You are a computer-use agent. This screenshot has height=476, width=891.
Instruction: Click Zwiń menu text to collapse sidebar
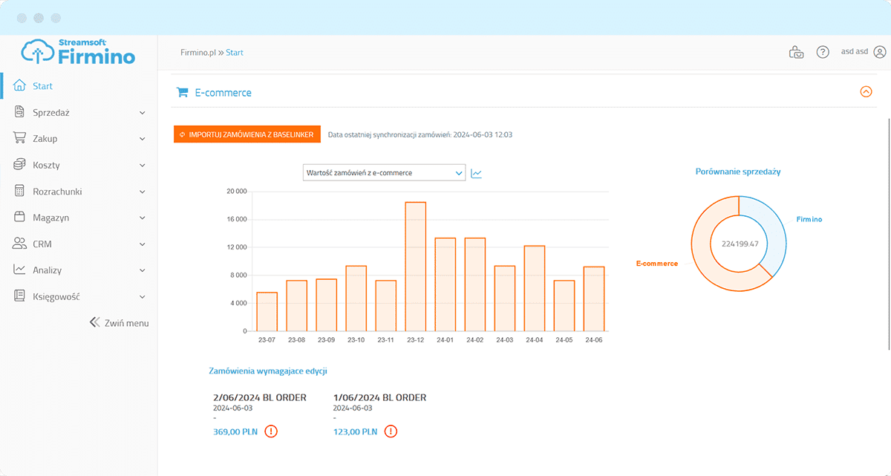point(127,323)
